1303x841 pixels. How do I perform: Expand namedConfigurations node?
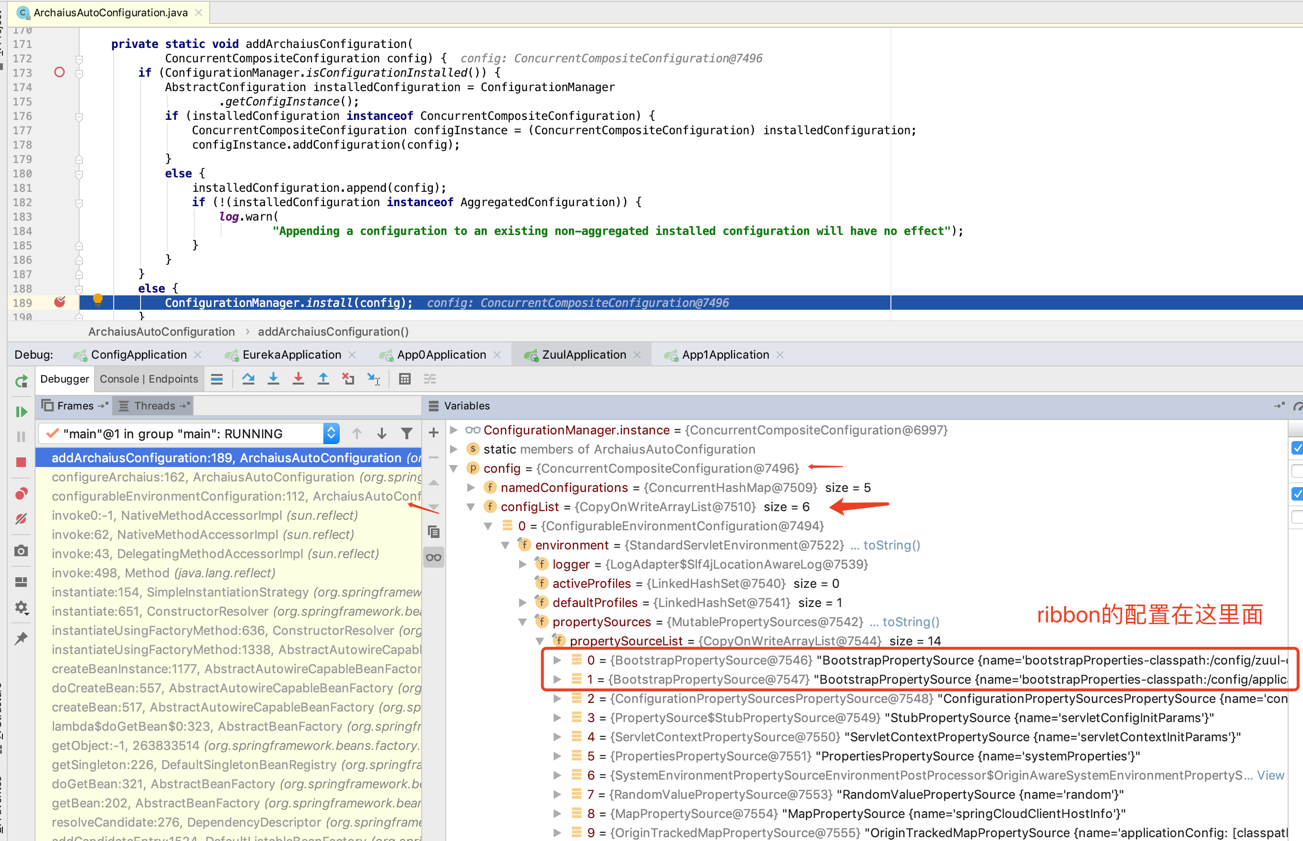tap(471, 488)
